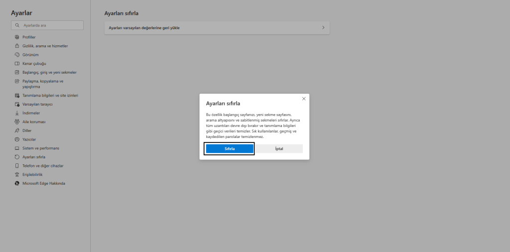Click the Aile koruması family icon
Screen dimensions: 510x252
coord(17,122)
